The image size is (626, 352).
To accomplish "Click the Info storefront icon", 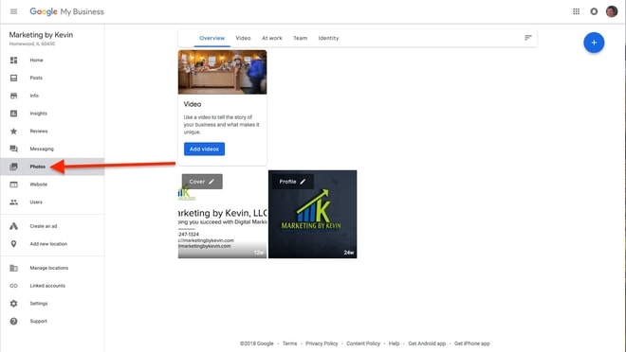I will click(x=13, y=96).
